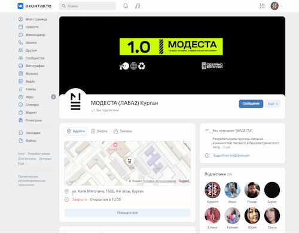Open subscriber Роман's avatar

pos(252,190)
